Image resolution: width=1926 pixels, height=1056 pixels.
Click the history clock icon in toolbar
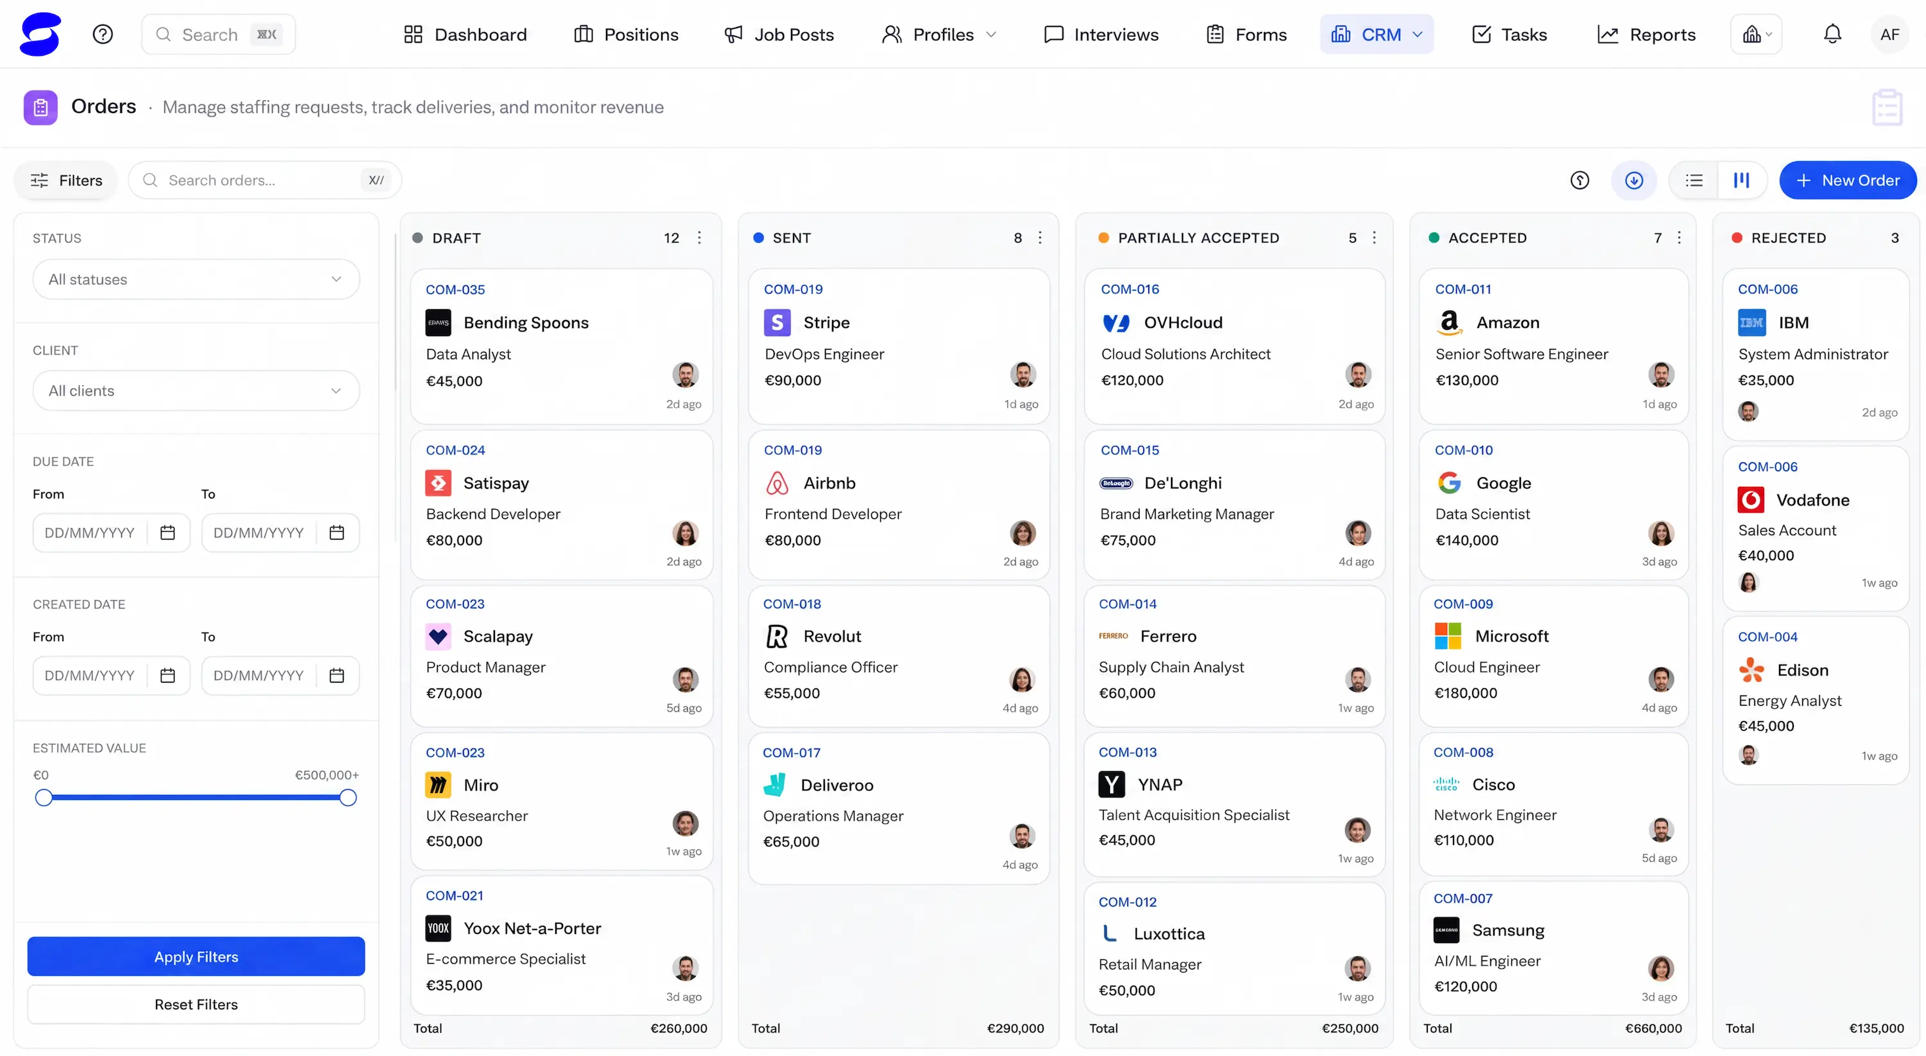click(x=1579, y=180)
